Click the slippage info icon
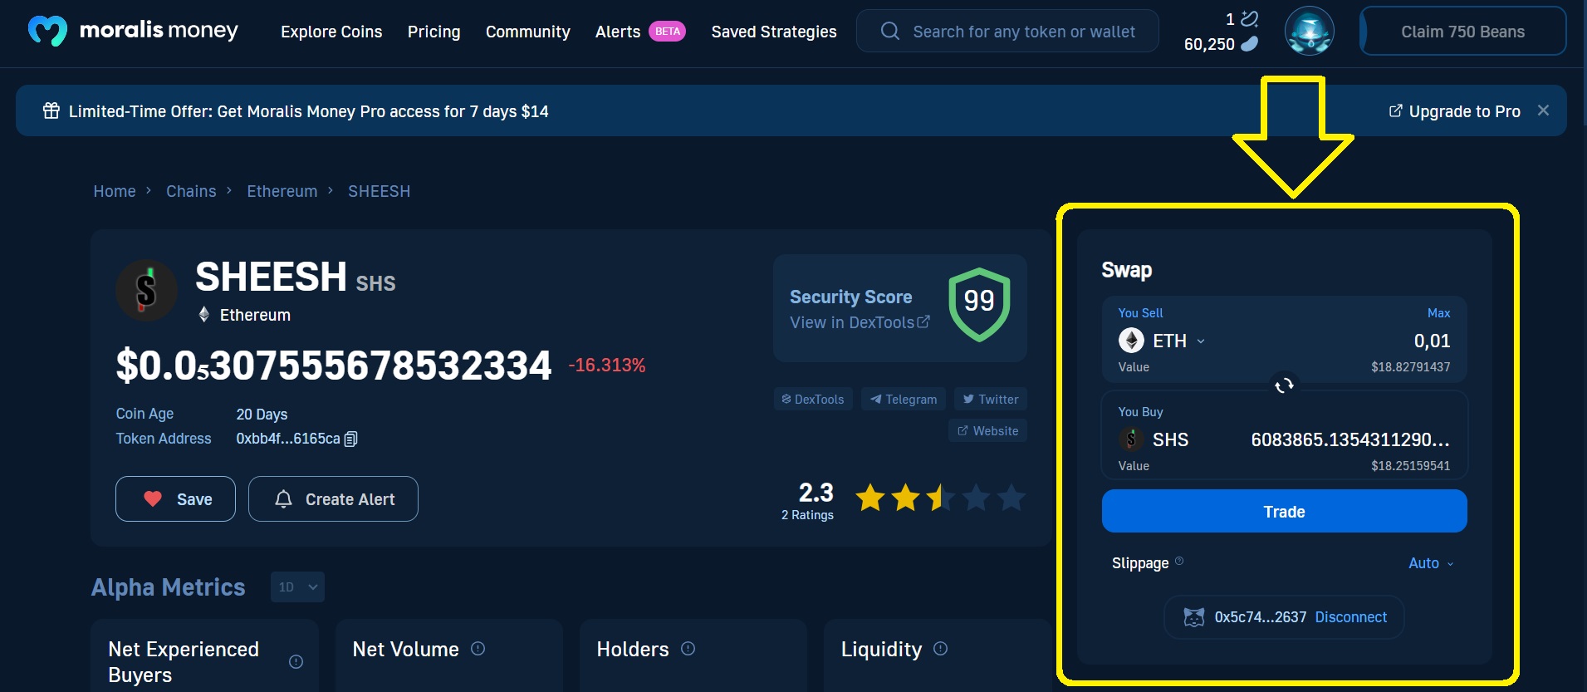This screenshot has height=692, width=1587. (1179, 562)
